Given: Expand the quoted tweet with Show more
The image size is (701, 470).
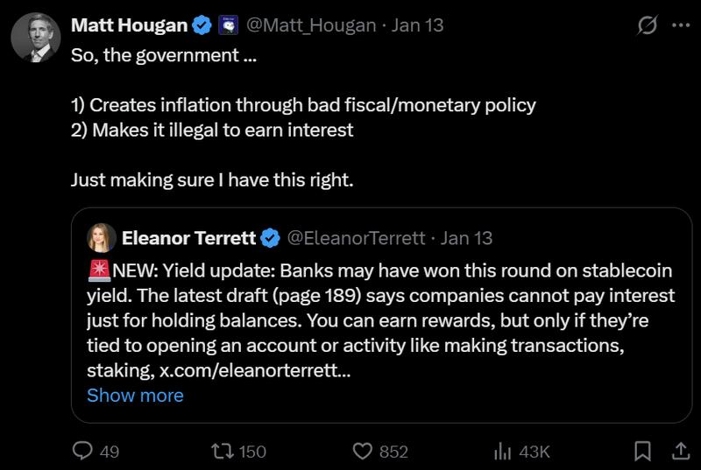Looking at the screenshot, I should pyautogui.click(x=135, y=395).
